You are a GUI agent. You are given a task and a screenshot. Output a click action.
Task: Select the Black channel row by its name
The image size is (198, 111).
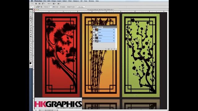100,41
